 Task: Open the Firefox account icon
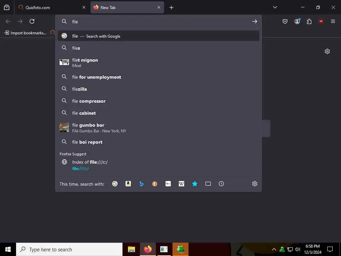pos(297,21)
